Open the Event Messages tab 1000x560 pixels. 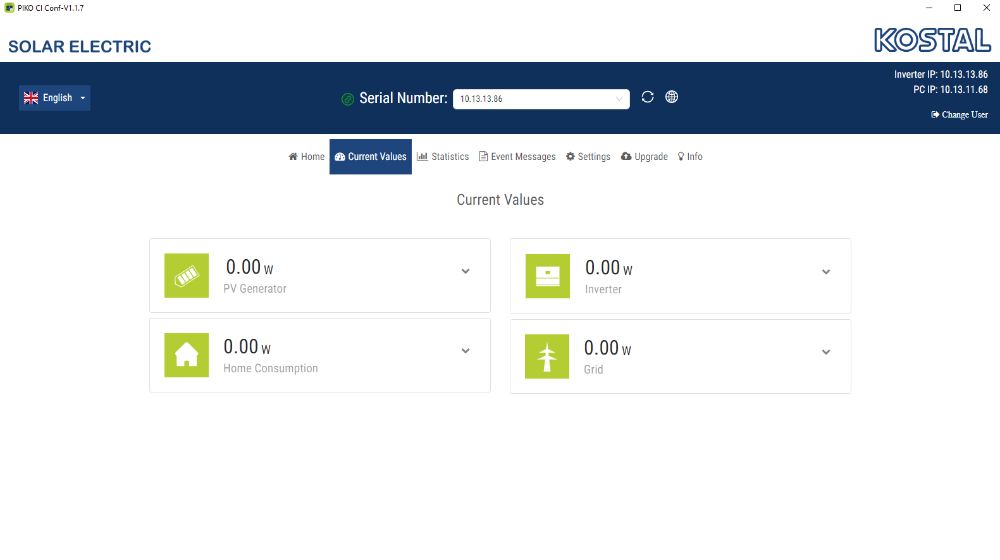click(517, 157)
